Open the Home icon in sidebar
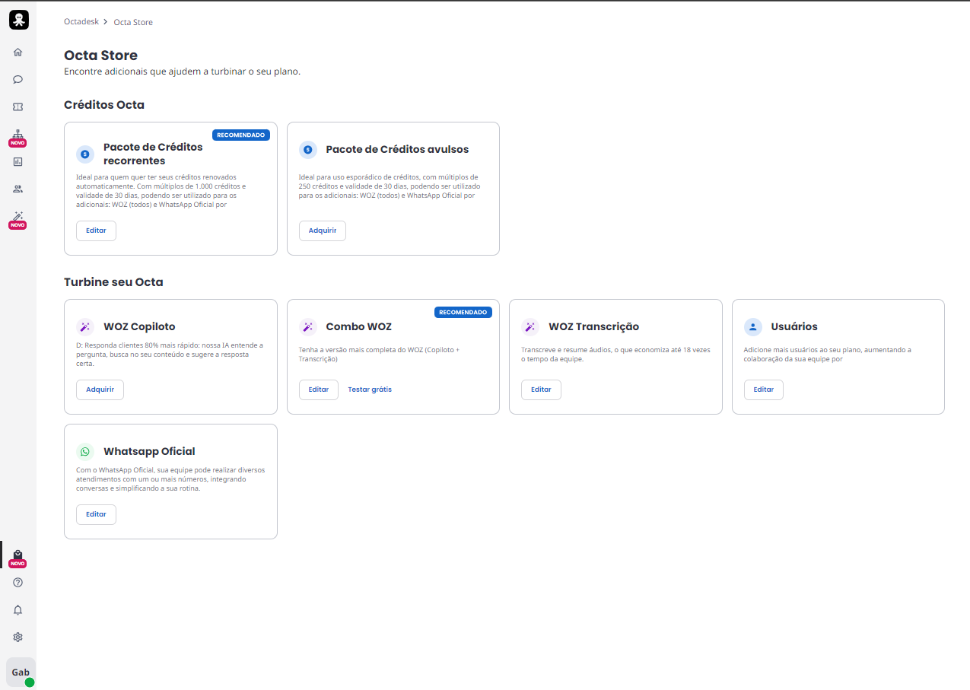This screenshot has height=690, width=970. [18, 52]
